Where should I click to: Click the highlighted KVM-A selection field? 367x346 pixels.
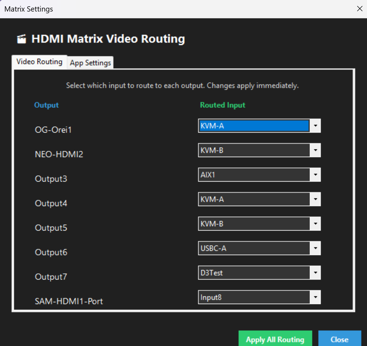tap(254, 126)
